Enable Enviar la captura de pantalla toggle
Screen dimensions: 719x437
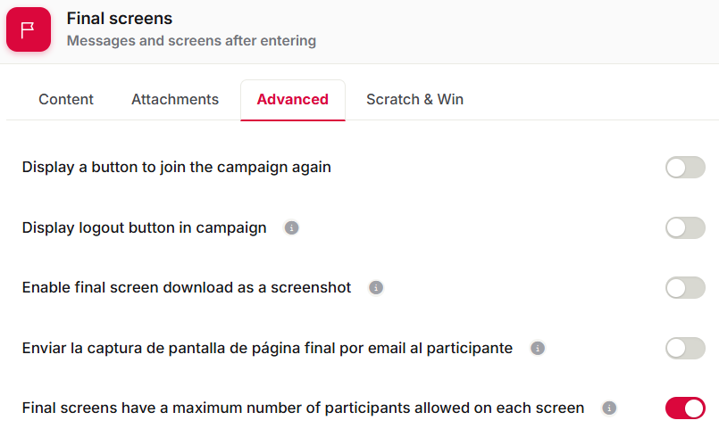pos(685,348)
